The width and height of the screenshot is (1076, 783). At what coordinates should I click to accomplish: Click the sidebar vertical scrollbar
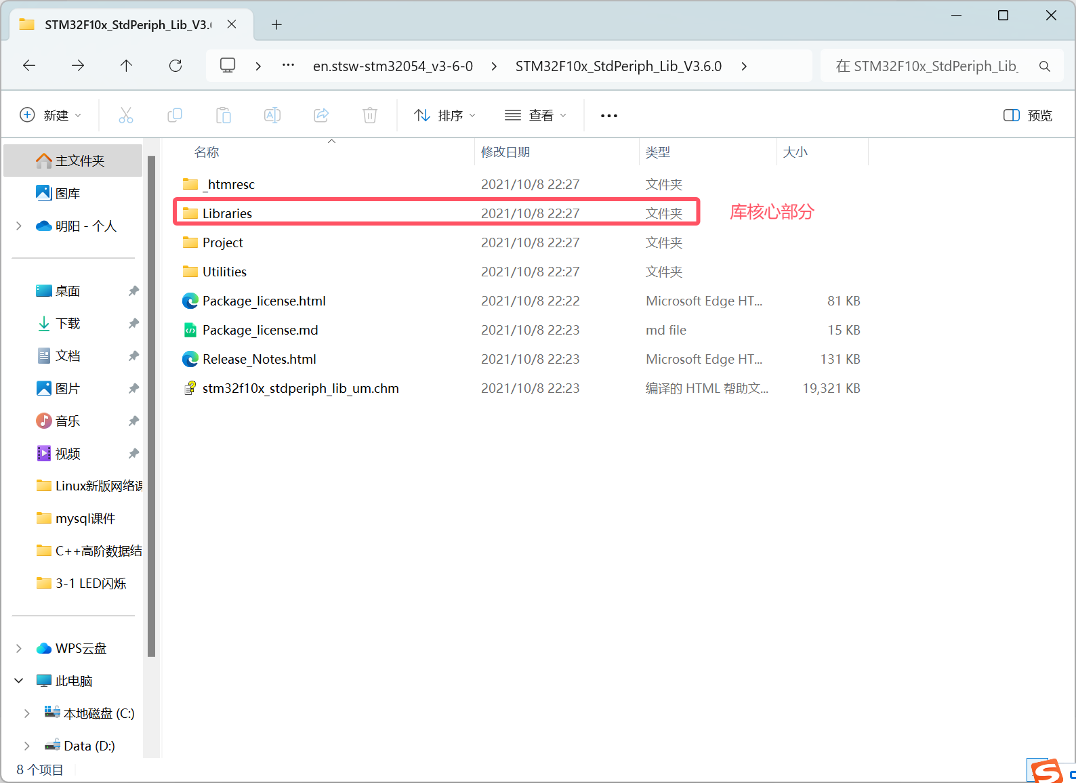tap(152, 406)
